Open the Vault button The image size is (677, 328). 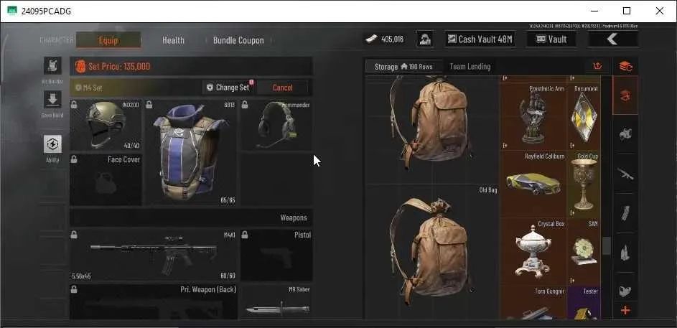pyautogui.click(x=551, y=39)
